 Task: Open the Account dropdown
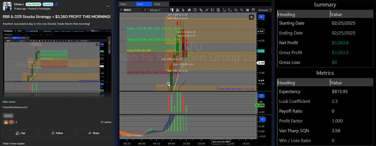coord(271,10)
